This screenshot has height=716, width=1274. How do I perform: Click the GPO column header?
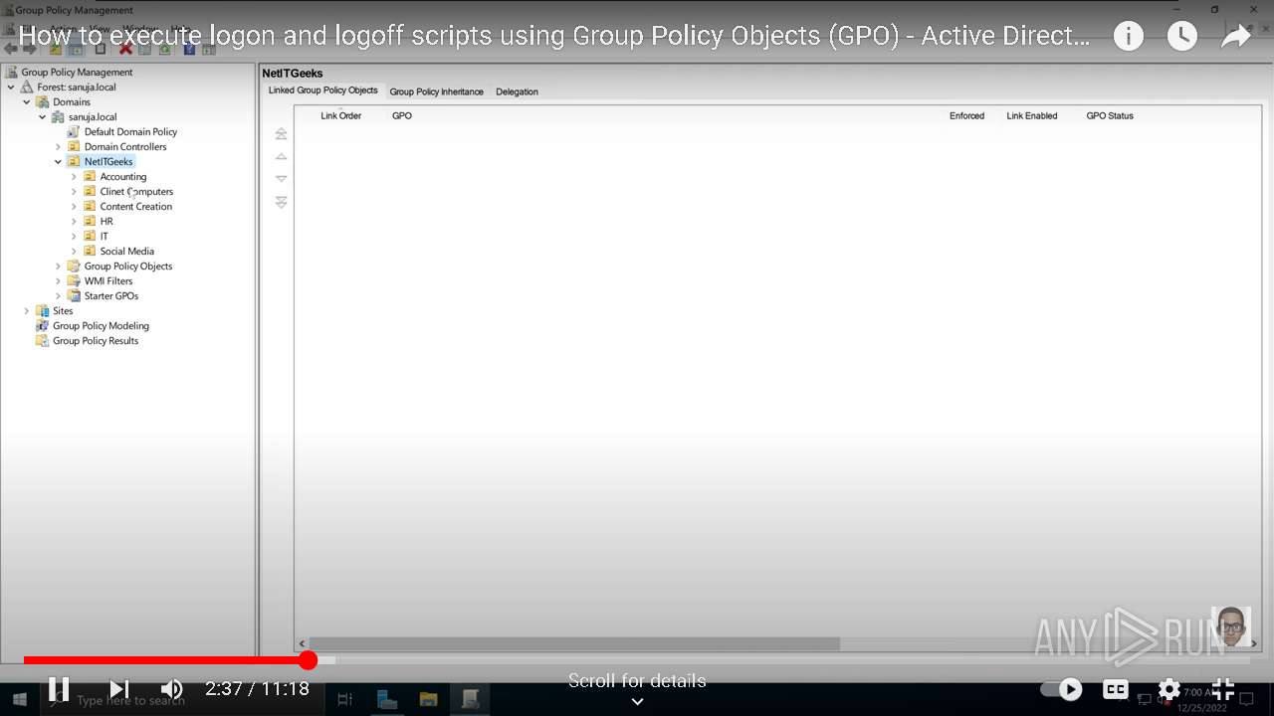(x=402, y=116)
